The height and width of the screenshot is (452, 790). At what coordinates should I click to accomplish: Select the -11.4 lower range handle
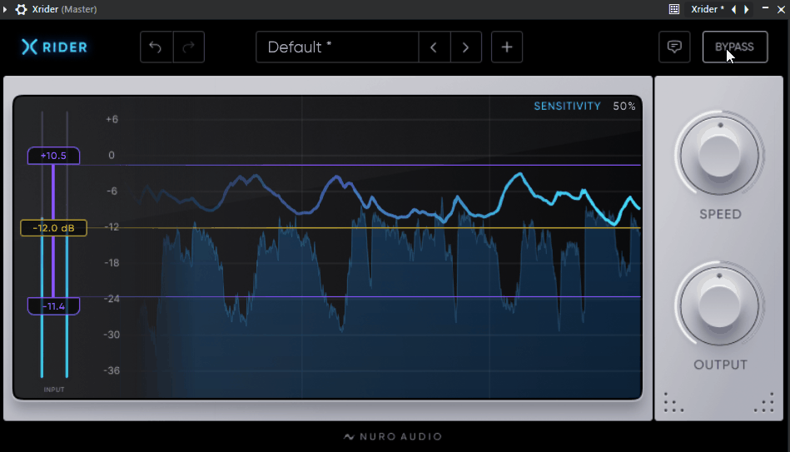coord(53,305)
